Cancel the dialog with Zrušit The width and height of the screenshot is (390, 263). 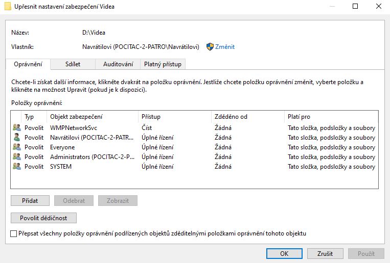(325, 253)
